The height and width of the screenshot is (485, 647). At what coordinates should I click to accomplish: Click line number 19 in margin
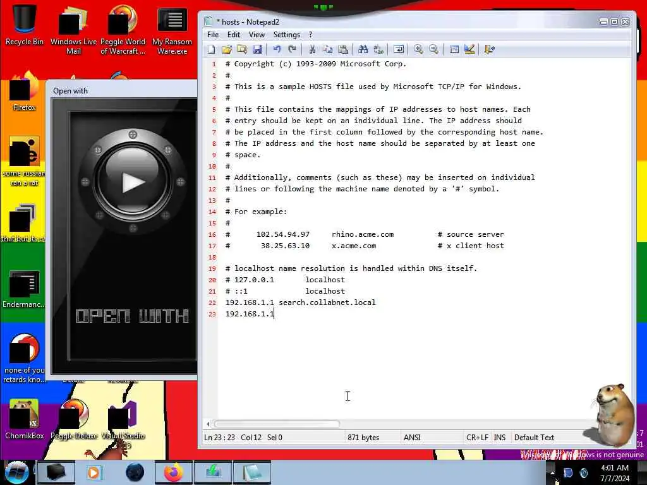click(212, 268)
